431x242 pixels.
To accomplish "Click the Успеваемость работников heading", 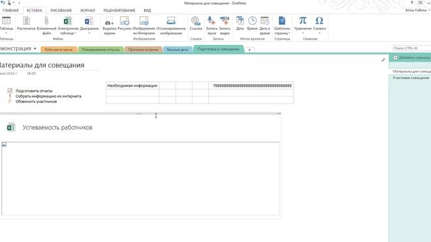I will (57, 127).
